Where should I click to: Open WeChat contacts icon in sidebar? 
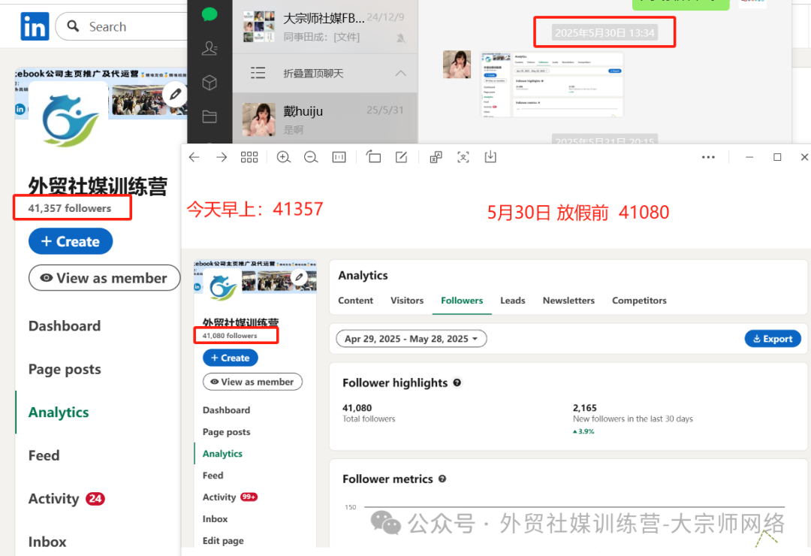pos(210,48)
